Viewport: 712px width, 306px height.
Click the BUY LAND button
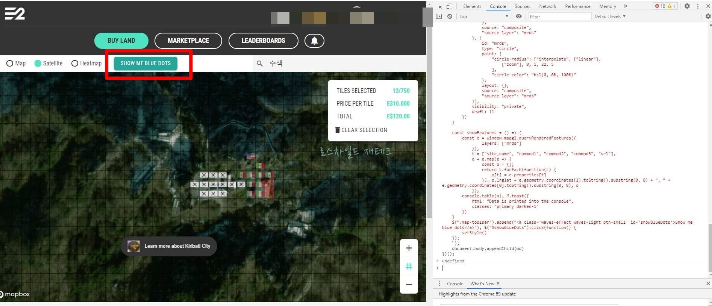click(121, 41)
